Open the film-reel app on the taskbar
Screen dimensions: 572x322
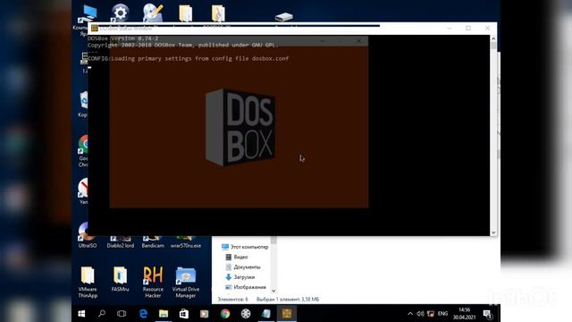click(246, 314)
